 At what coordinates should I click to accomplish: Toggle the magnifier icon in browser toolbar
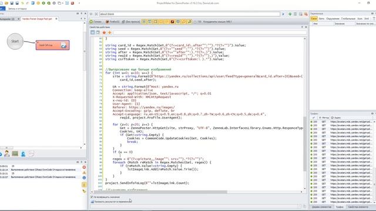point(184,22)
